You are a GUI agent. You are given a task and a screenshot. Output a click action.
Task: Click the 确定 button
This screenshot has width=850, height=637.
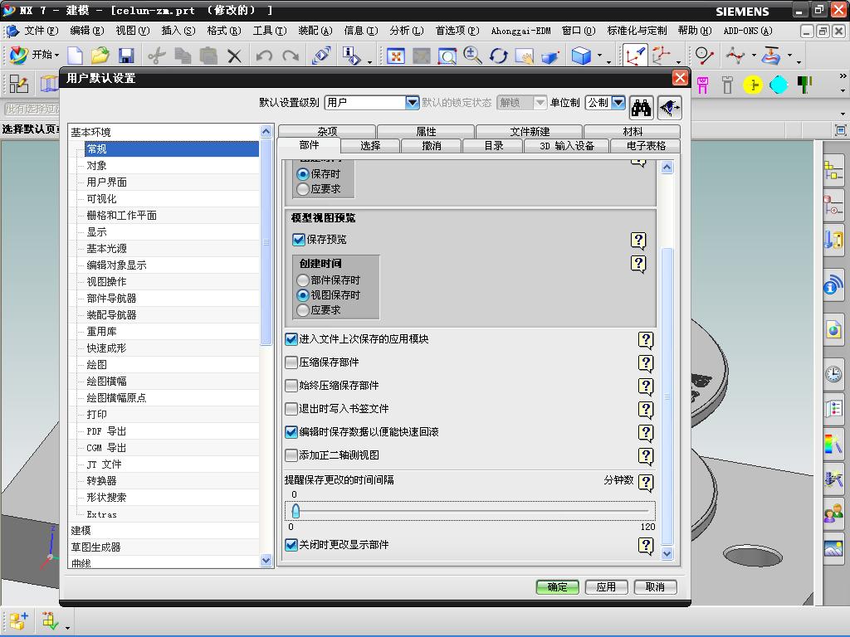coord(557,587)
